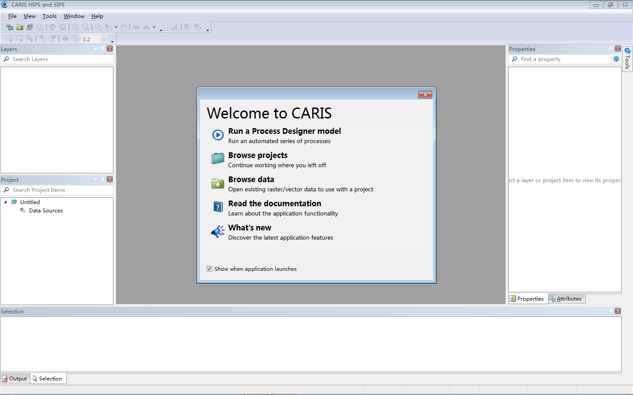This screenshot has height=395, width=633.
Task: Click the What's new link
Action: (250, 227)
